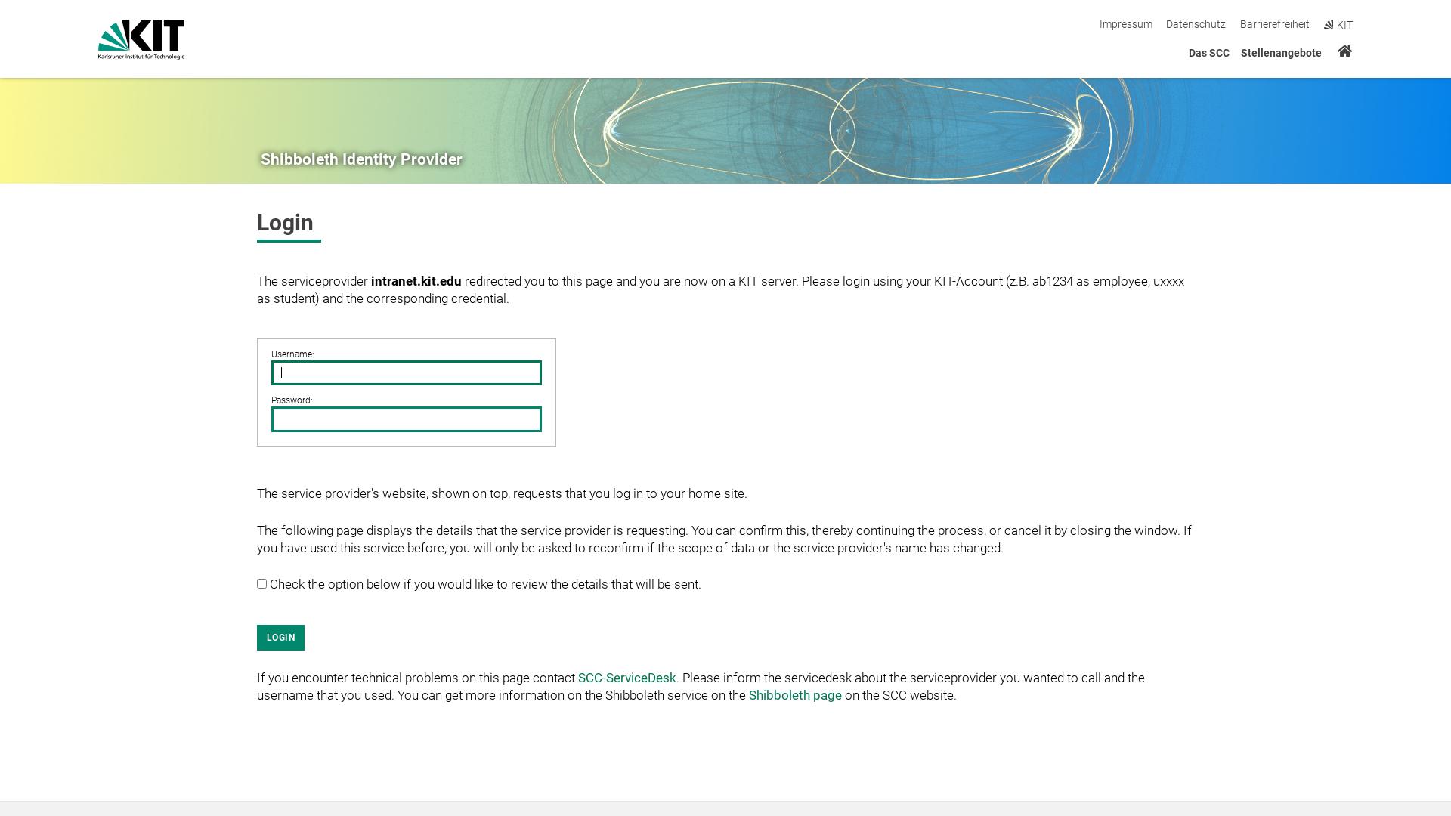Viewport: 1451px width, 816px height.
Task: Click the Password label above its field
Action: 292,400
